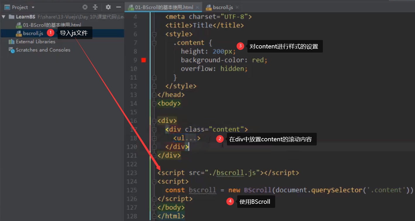The width and height of the screenshot is (415, 221).
Task: Click fold marker beside </head> on line 13
Action: [x=154, y=95]
